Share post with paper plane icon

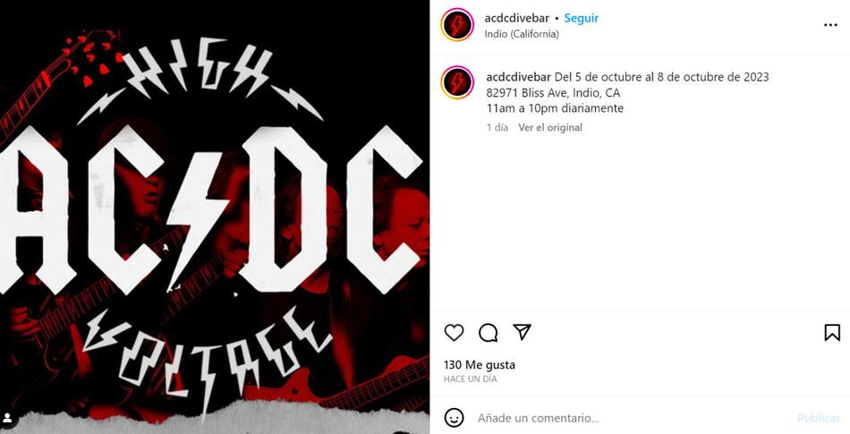pos(522,332)
